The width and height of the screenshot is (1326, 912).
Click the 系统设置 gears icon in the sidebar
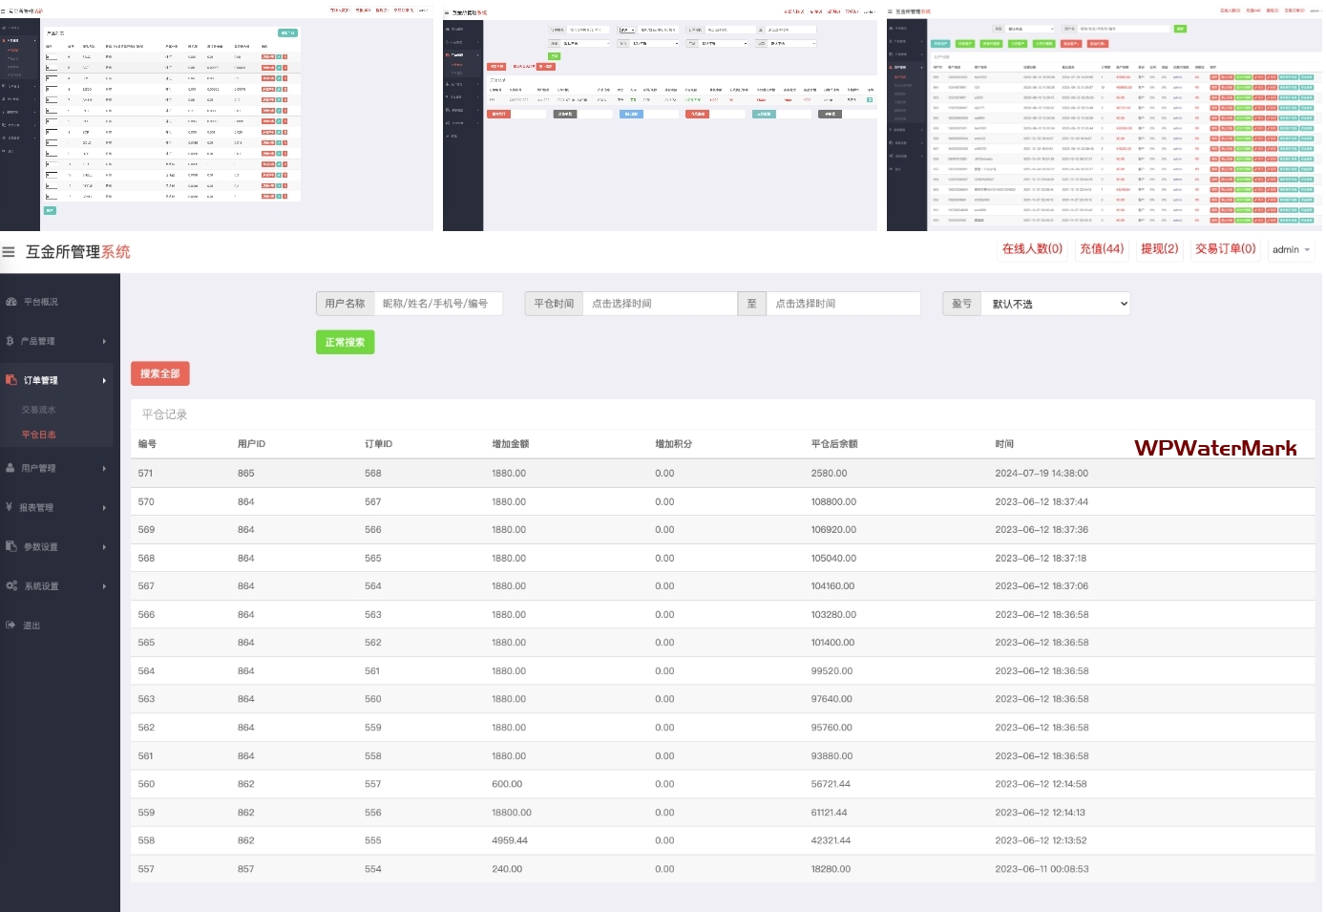click(x=11, y=585)
